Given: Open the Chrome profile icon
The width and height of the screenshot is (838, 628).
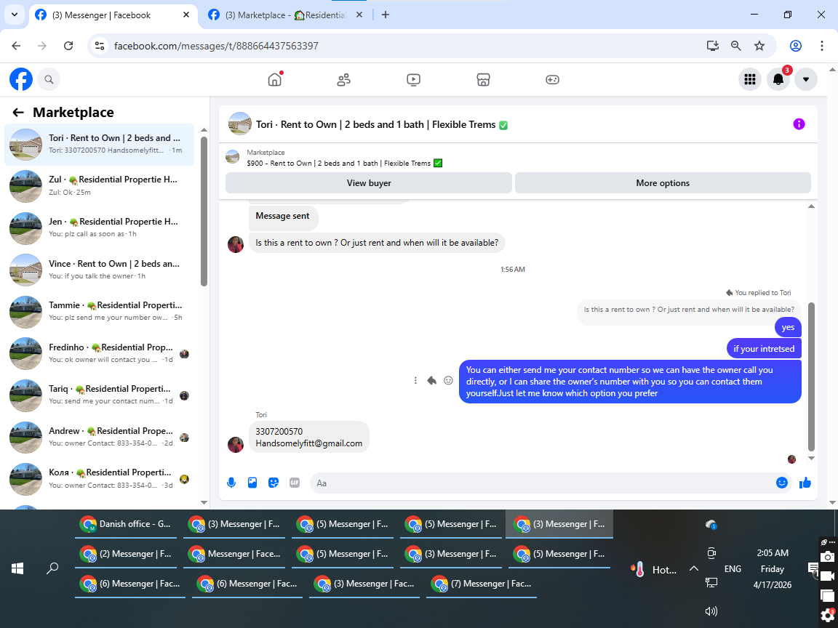Looking at the screenshot, I should click(796, 46).
